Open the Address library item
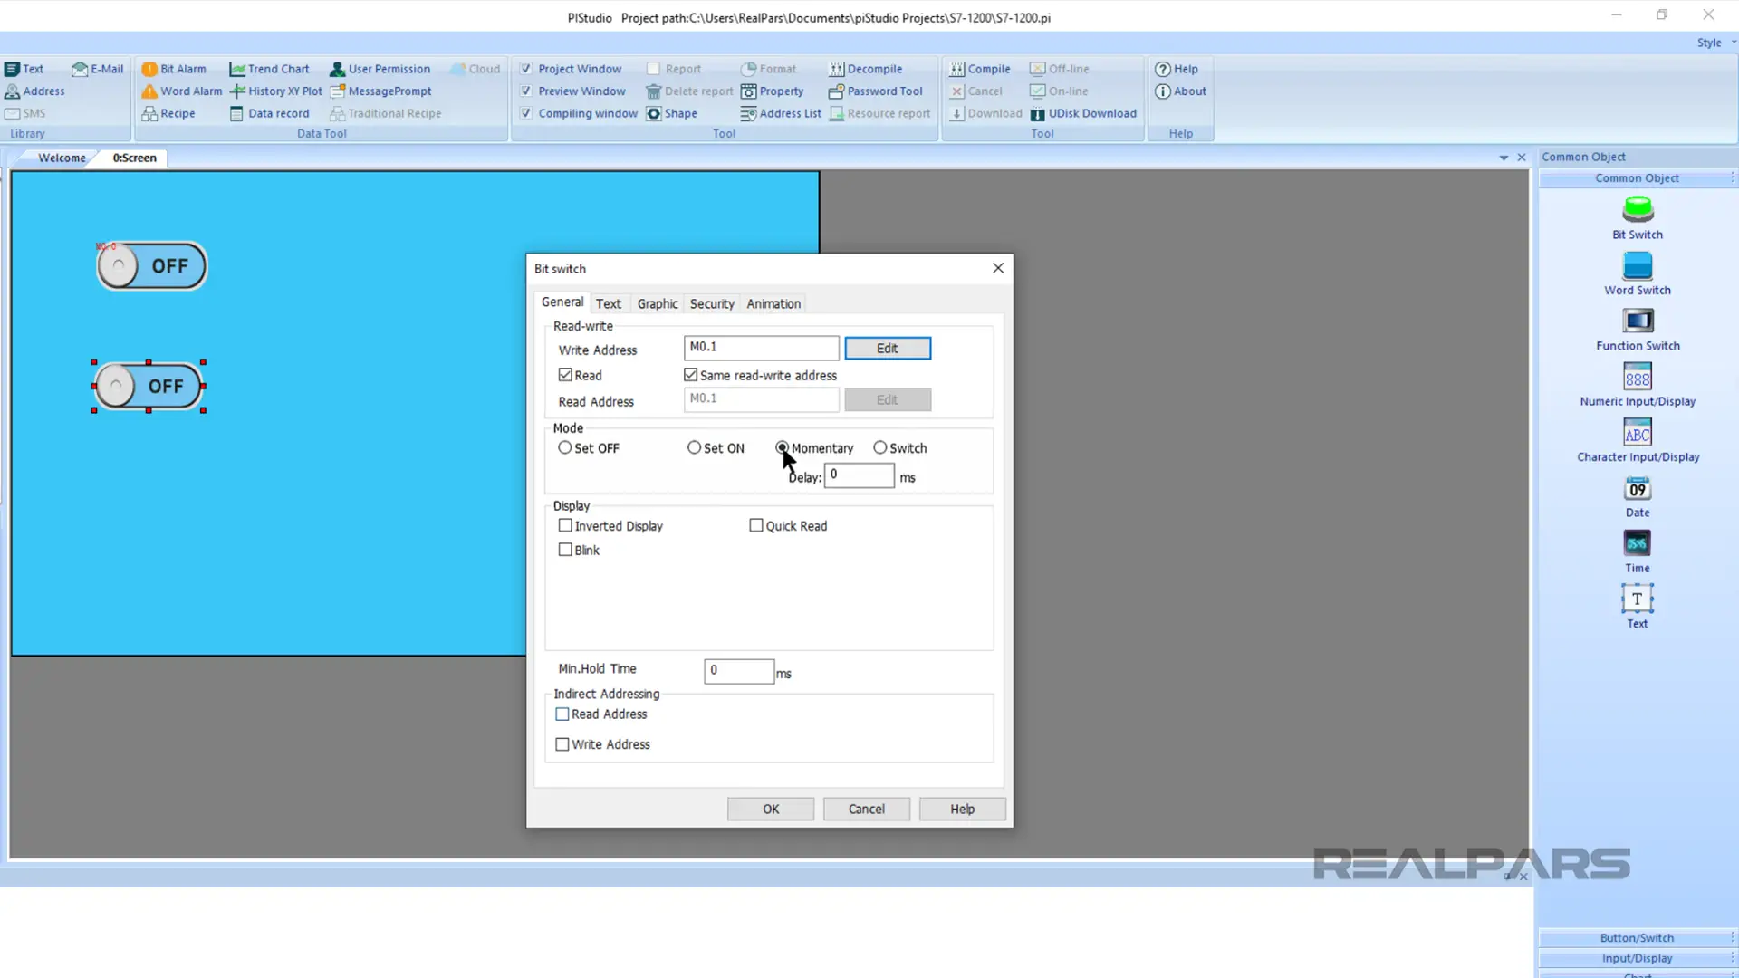This screenshot has height=978, width=1739. [34, 91]
